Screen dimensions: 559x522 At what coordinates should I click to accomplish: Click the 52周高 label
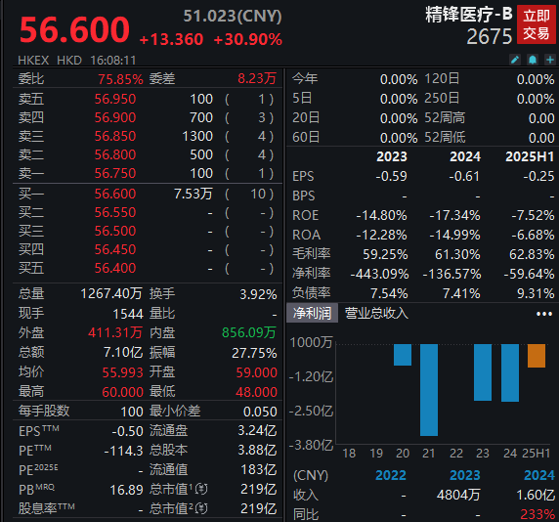coord(445,117)
